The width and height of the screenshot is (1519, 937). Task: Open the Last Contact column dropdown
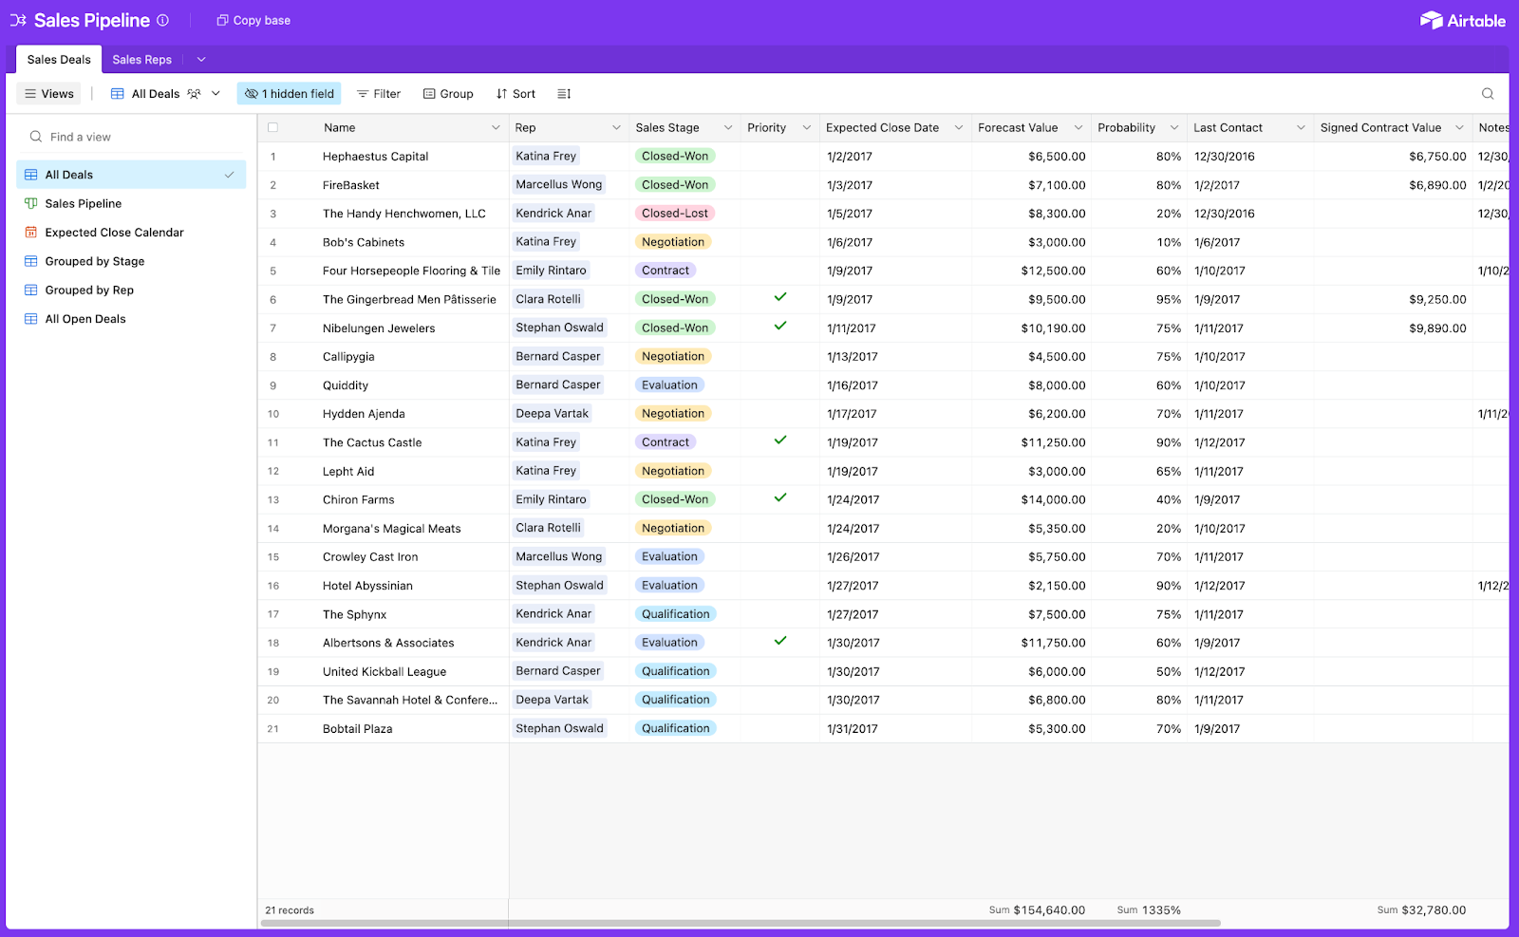pos(1301,127)
